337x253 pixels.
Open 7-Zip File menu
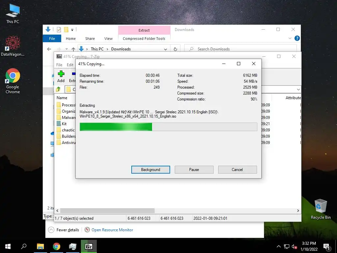59,65
